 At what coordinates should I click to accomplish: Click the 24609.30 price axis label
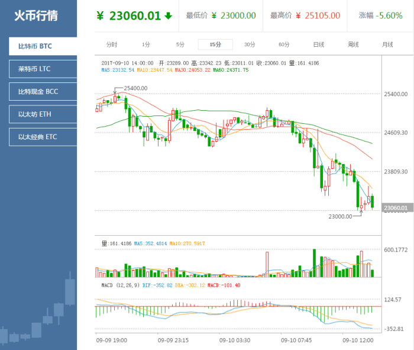[396, 133]
